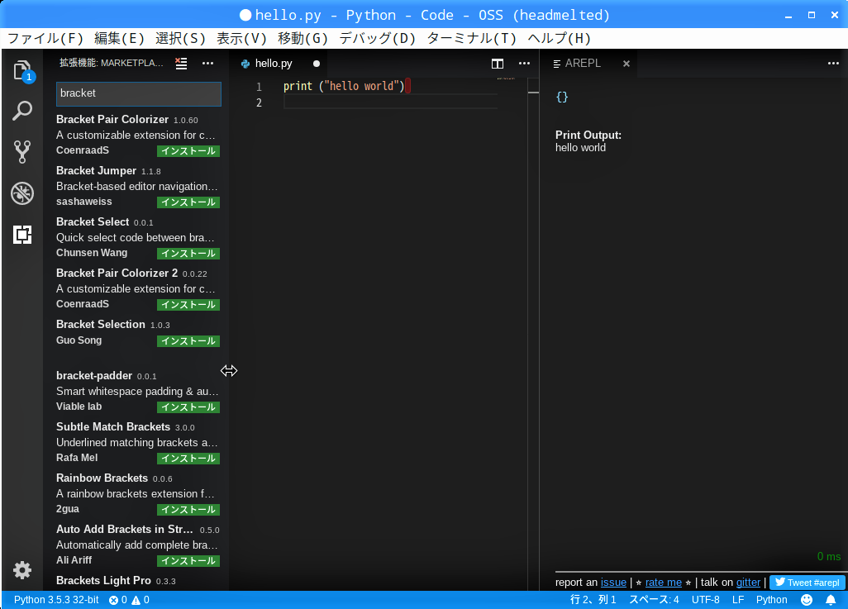Open AREPL panel more actions menu
Image resolution: width=848 pixels, height=609 pixels.
tap(833, 64)
